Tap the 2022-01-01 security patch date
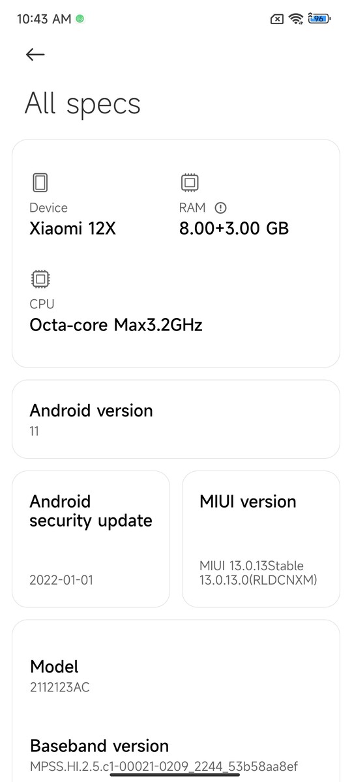Viewport: 352px width, 782px height. click(x=61, y=579)
